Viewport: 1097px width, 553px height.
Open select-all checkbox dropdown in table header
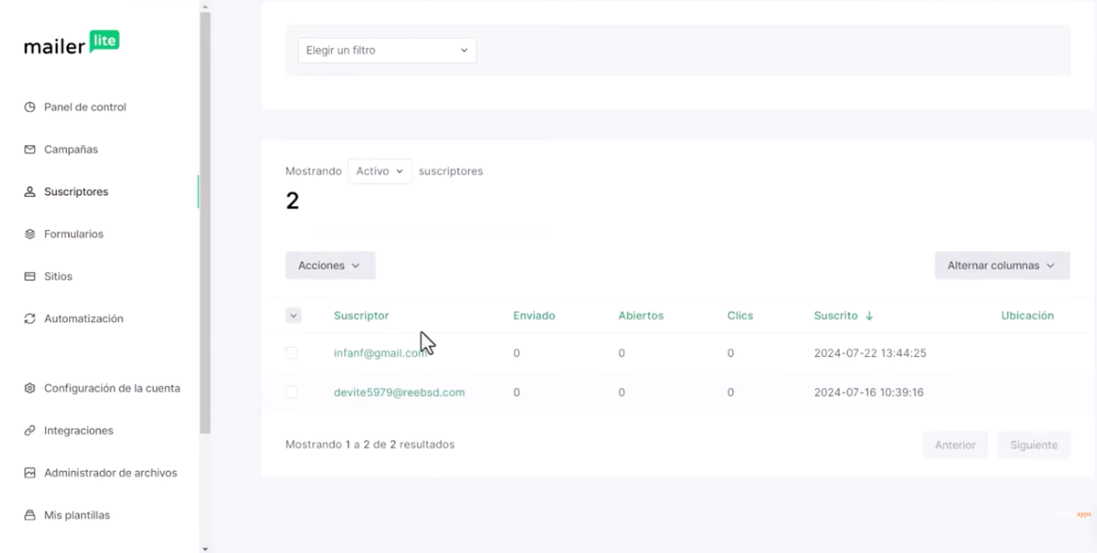coord(293,316)
